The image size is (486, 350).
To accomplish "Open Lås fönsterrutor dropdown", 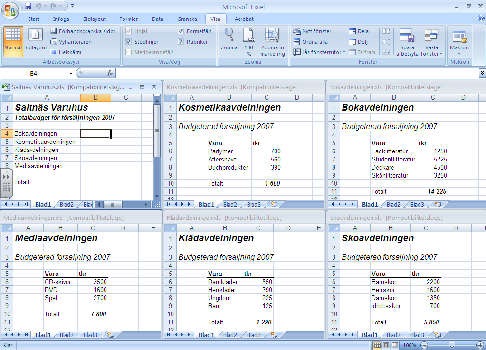I will coord(319,52).
